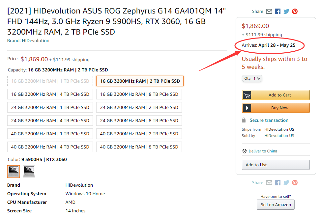Click the Pinterest icon below Add to List

[295, 183]
